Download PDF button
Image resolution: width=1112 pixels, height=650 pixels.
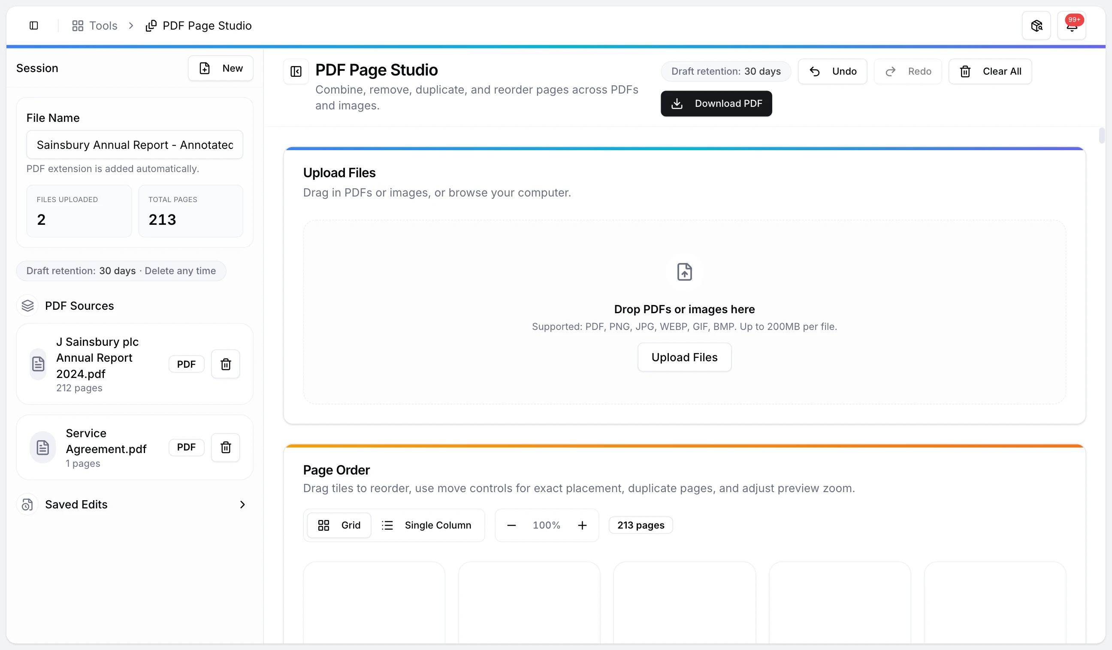[716, 104]
